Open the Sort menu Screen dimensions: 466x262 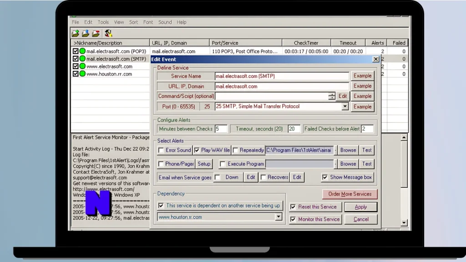[133, 22]
